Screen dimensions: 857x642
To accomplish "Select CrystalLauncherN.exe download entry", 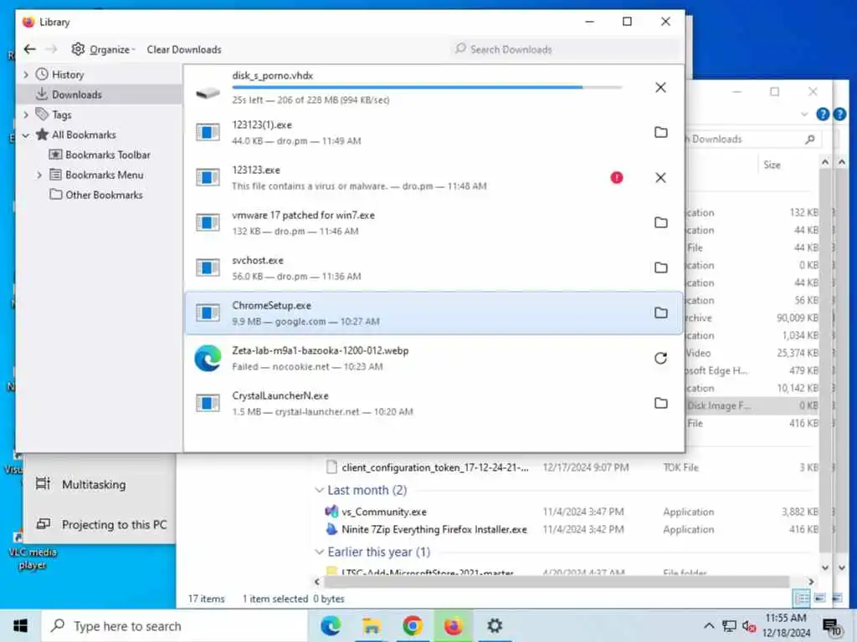I will tap(434, 403).
